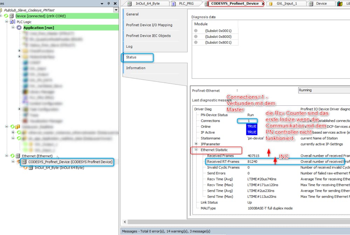Click status indicator for Subslot 0x8000
The width and height of the screenshot is (350, 235).
[x=196, y=36]
